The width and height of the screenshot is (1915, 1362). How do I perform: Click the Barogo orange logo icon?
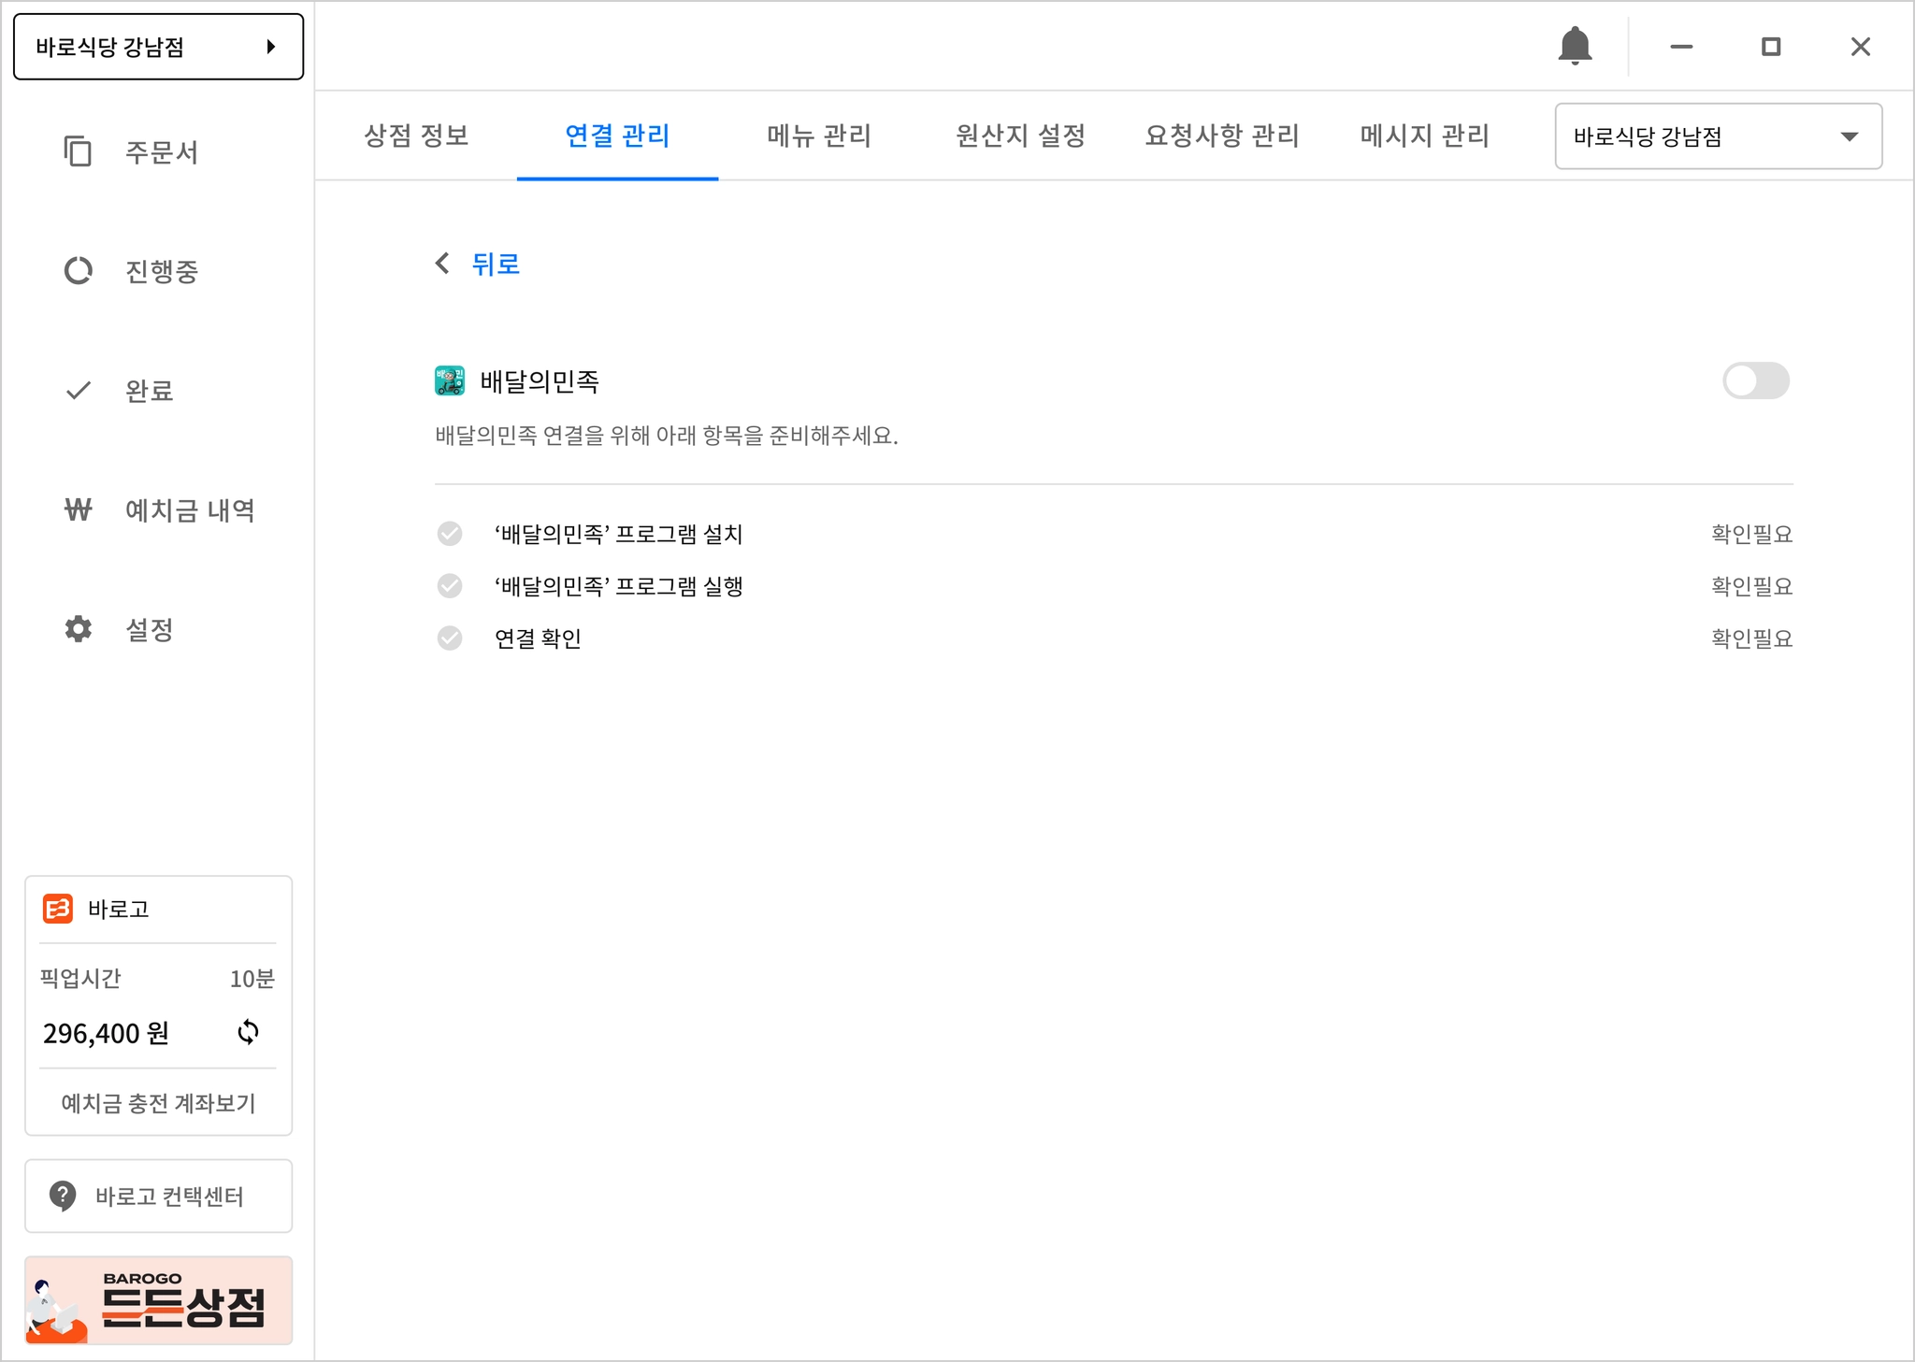coord(58,909)
